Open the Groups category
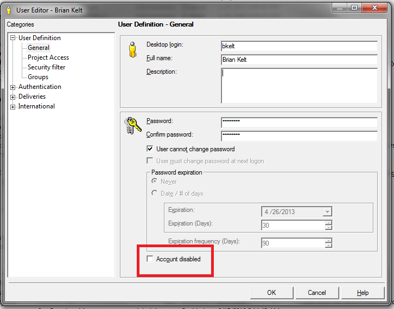The image size is (394, 309). coord(38,77)
